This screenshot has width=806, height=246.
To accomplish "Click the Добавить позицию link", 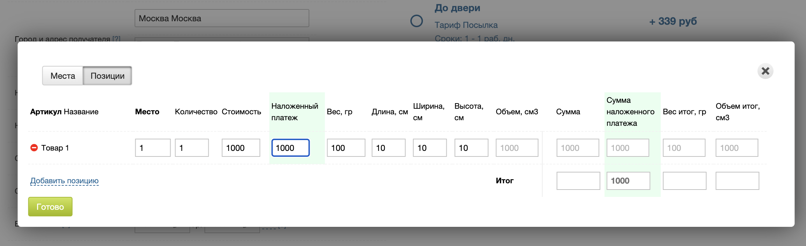I will [x=64, y=180].
